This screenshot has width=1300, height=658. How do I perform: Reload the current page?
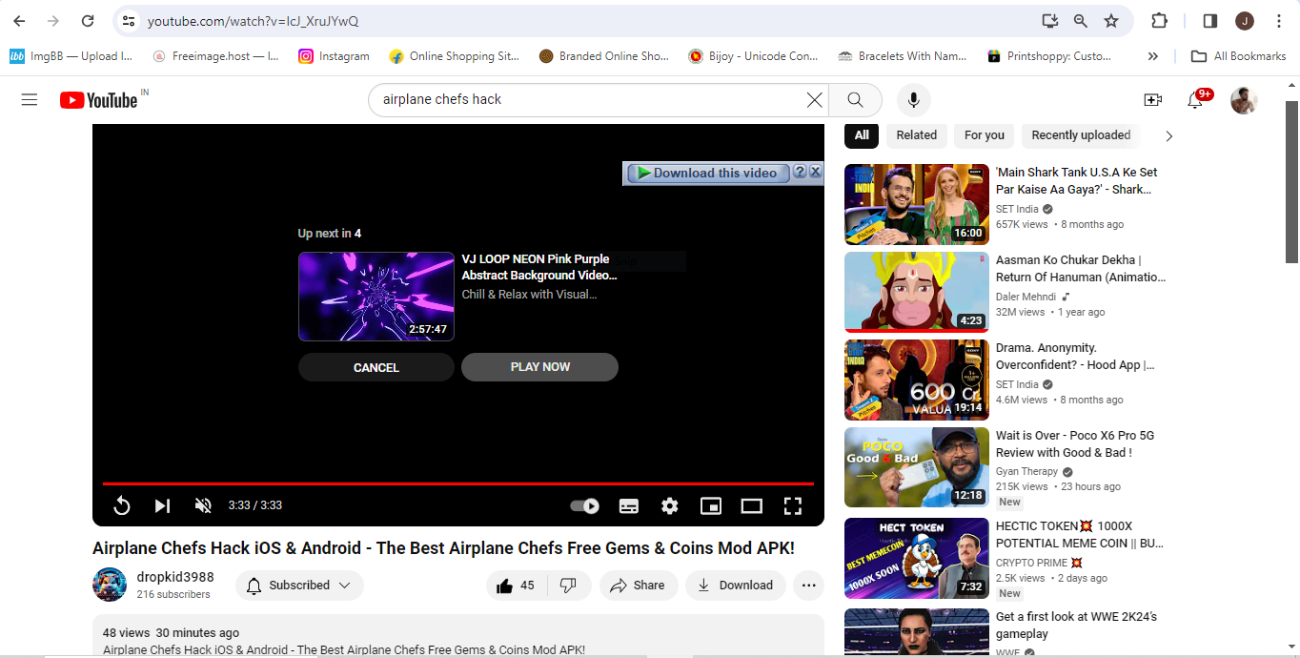88,21
